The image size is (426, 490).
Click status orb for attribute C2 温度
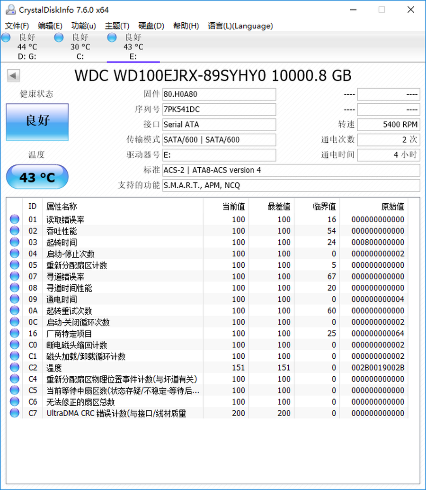tap(15, 367)
